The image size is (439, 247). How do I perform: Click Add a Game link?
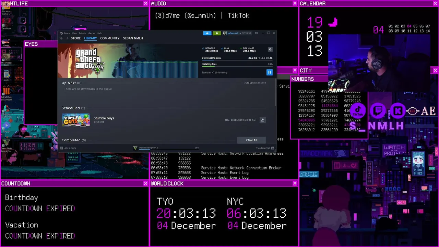[70, 148]
